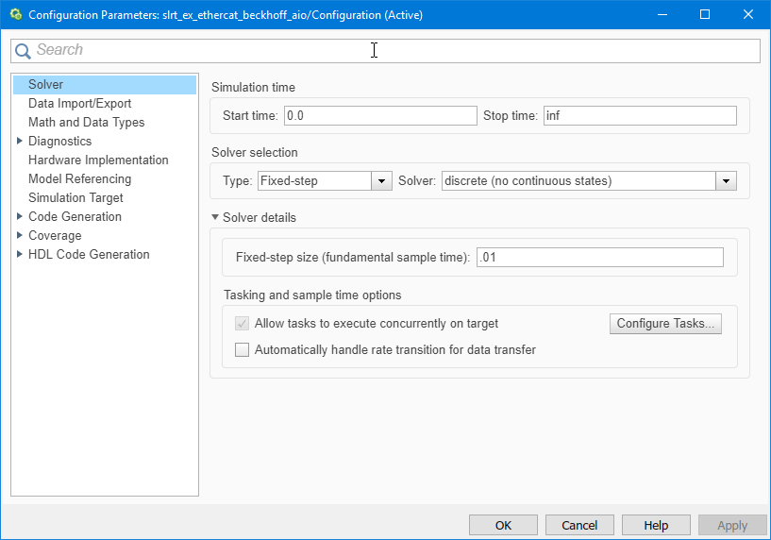Click the Start time input field
The height and width of the screenshot is (540, 771).
[379, 116]
